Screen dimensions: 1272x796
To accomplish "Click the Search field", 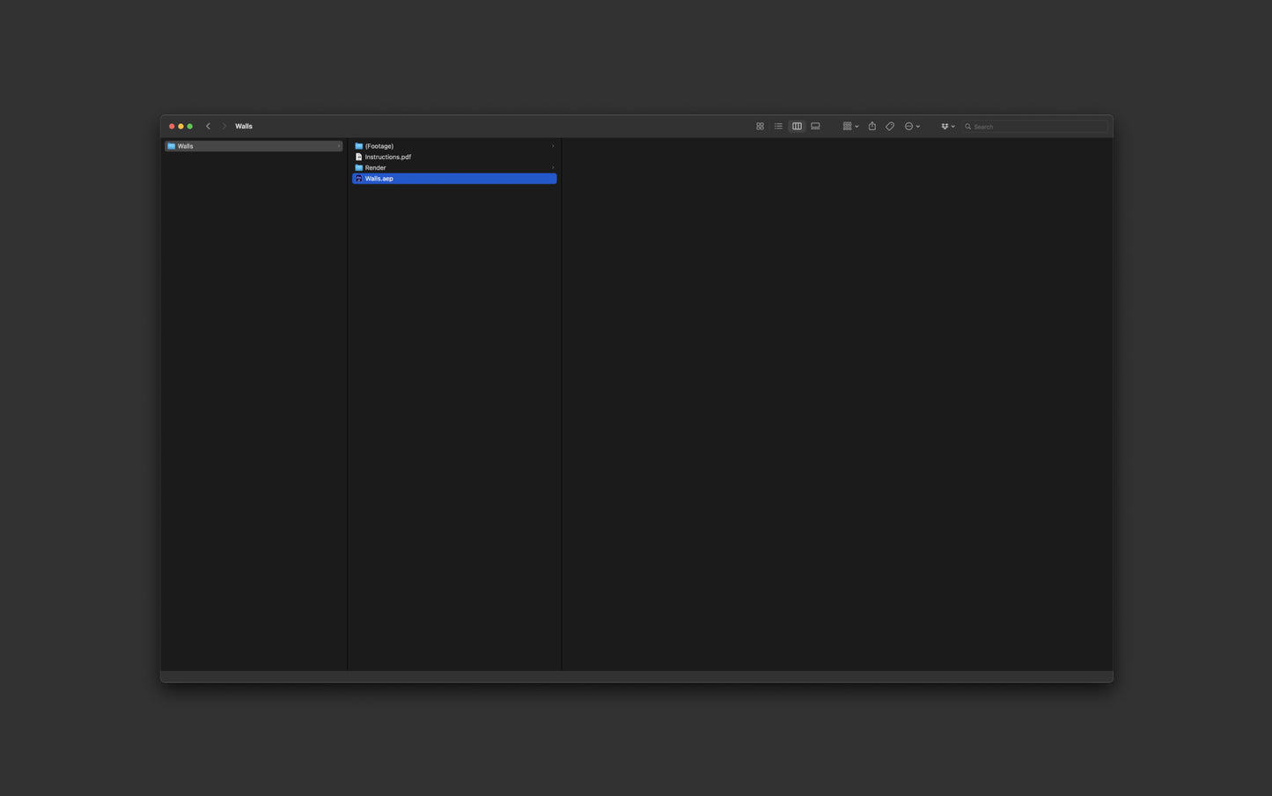I will point(1035,126).
